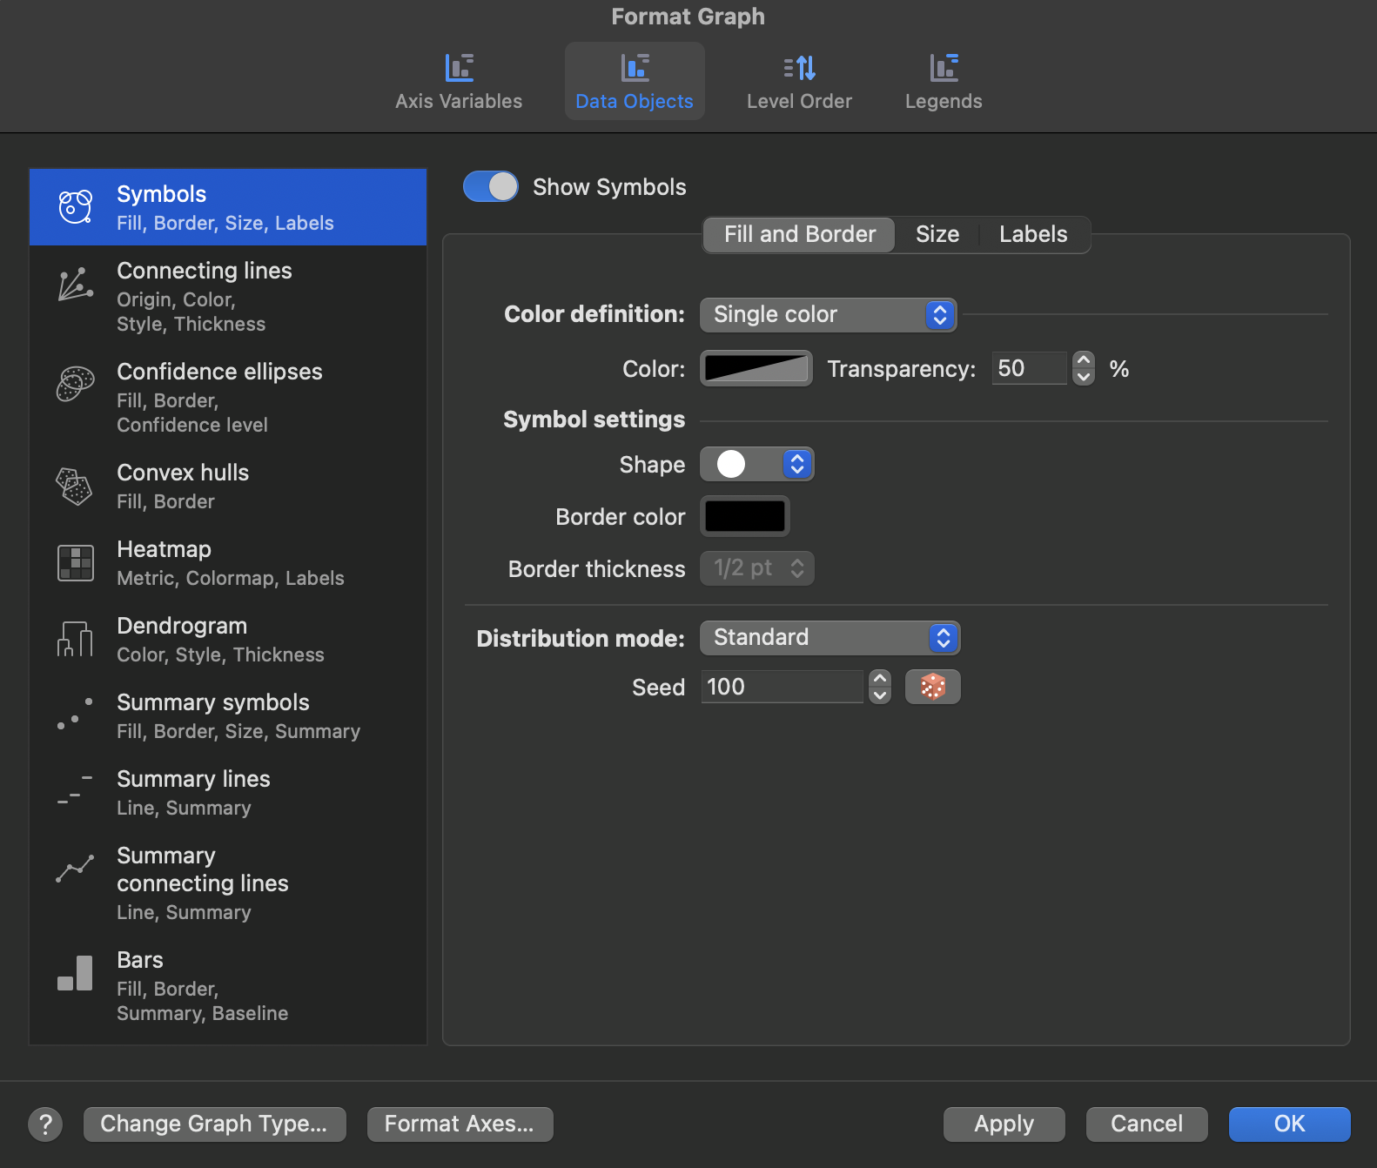1377x1168 pixels.
Task: Select the Connecting lines list item
Action: [x=228, y=296]
